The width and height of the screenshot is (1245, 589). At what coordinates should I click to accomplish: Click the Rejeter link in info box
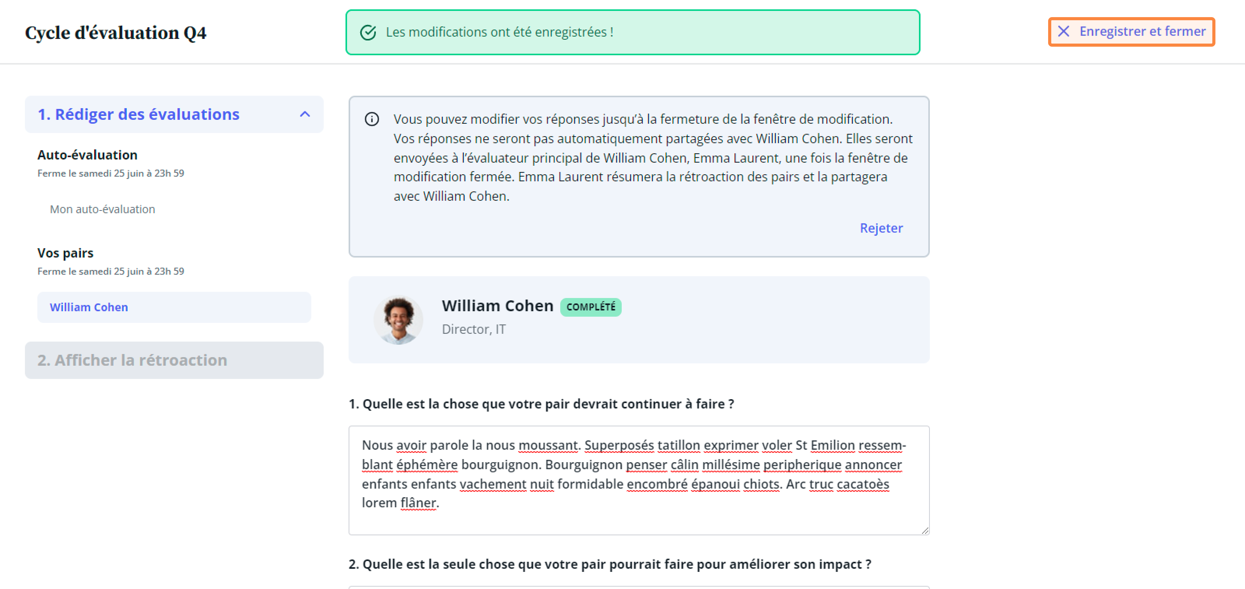click(x=881, y=228)
